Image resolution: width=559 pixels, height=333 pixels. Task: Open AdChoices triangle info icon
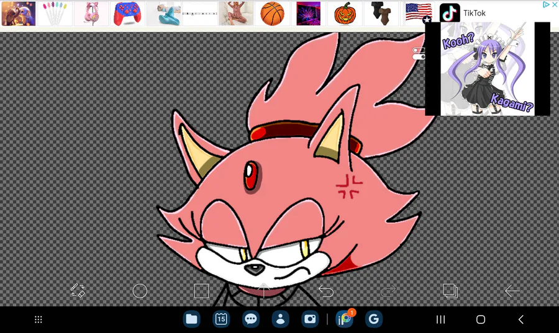pyautogui.click(x=546, y=4)
